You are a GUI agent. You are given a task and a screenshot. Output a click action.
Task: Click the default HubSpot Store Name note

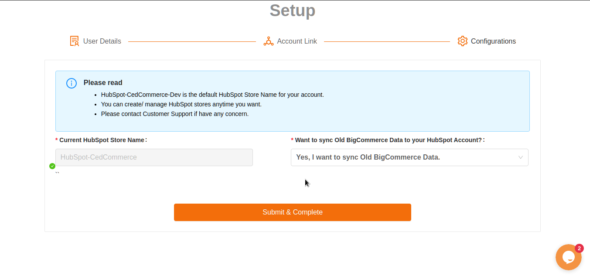point(212,95)
